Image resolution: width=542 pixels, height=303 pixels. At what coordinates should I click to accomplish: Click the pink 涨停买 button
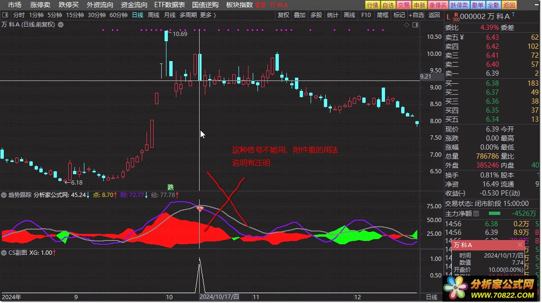[x=438, y=5]
